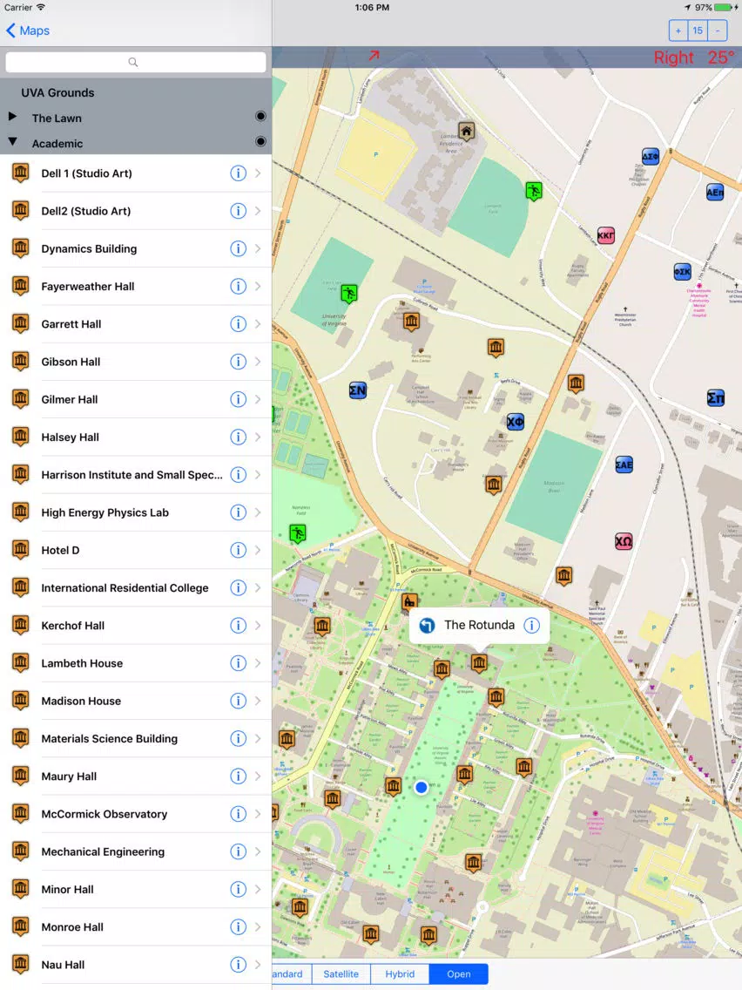Image resolution: width=742 pixels, height=990 pixels.
Task: Tap the UVA Grounds header
Action: (57, 92)
